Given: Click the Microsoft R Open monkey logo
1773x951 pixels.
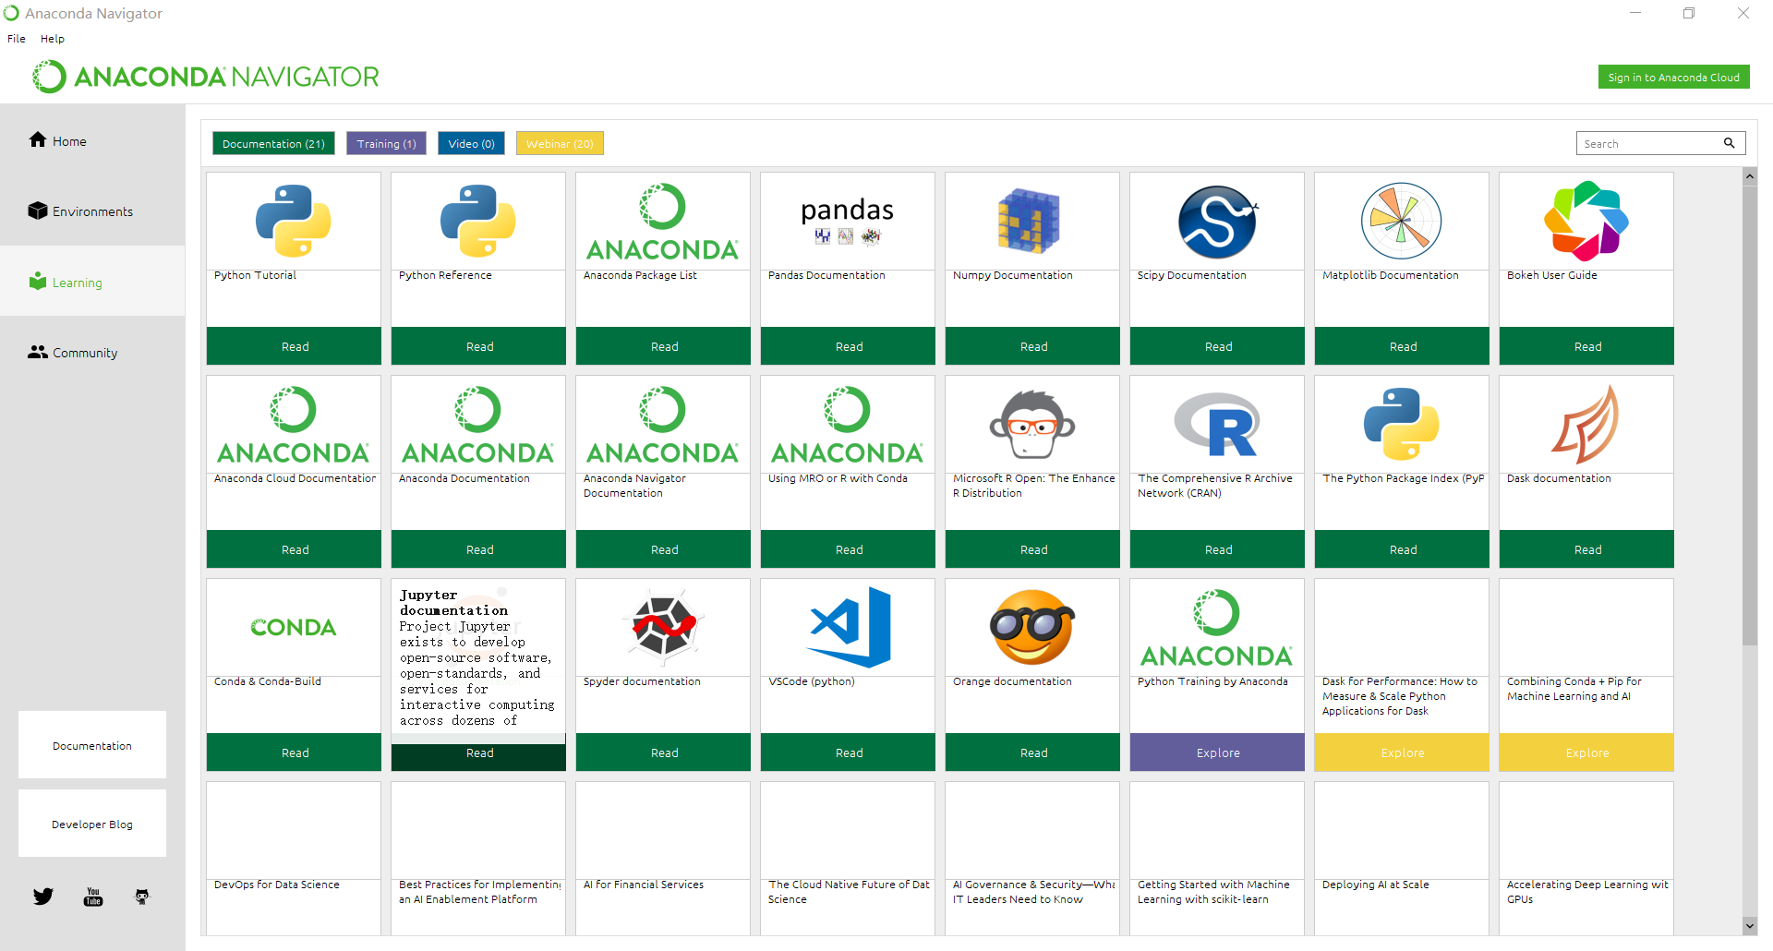Looking at the screenshot, I should 1032,425.
